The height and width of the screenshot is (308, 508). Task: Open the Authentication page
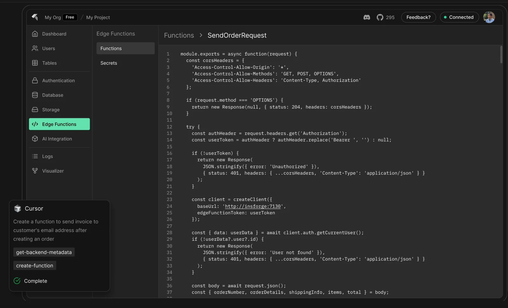point(58,81)
